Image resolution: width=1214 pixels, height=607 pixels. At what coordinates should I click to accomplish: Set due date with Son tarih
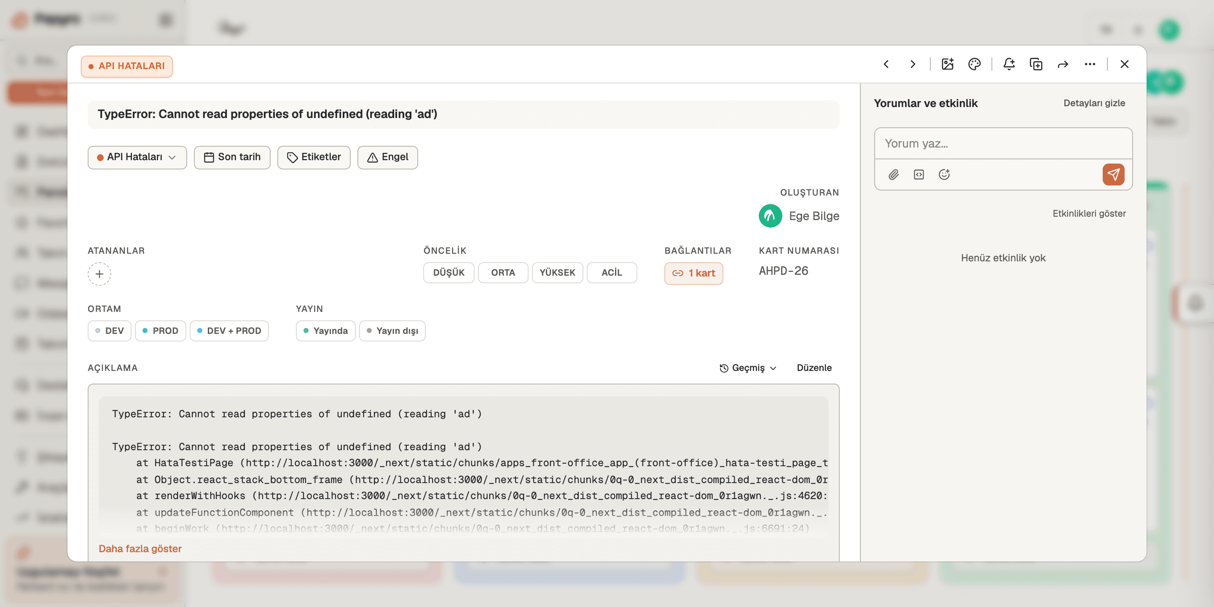232,157
